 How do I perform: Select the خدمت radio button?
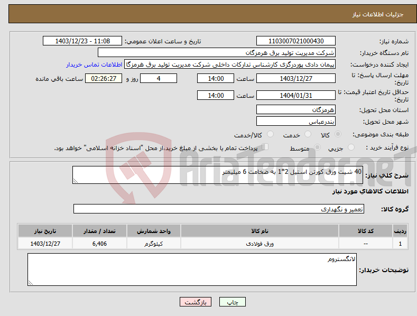click(308, 134)
